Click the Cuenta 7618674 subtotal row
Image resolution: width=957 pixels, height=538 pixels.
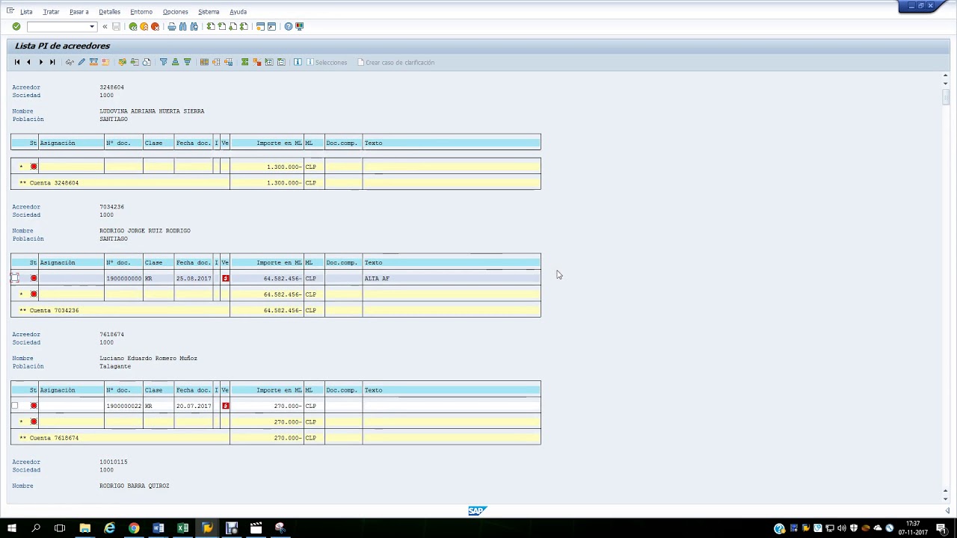(x=275, y=438)
